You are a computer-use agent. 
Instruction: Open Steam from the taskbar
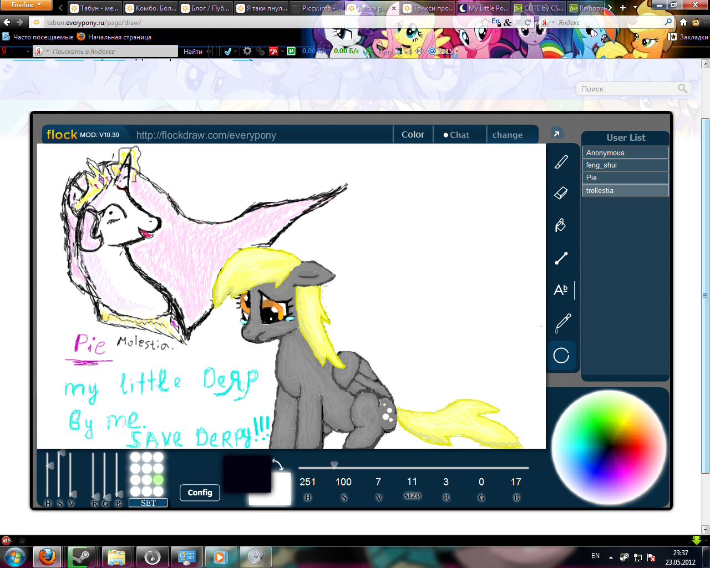(82, 556)
